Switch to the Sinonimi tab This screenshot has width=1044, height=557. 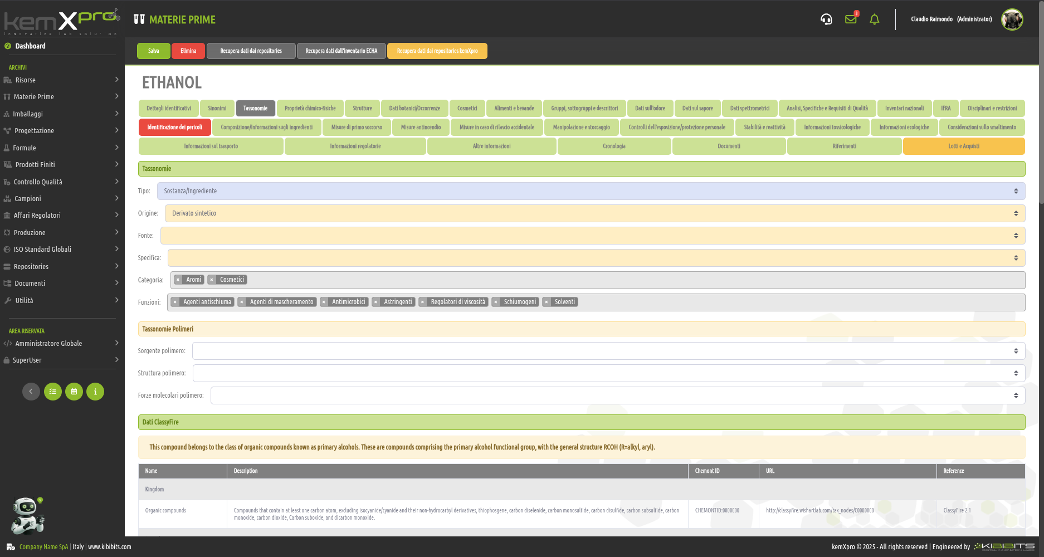click(x=217, y=108)
